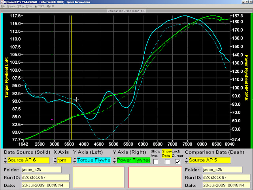
Task: Select the Power Flywheel Y-axis field
Action: [x=133, y=160]
